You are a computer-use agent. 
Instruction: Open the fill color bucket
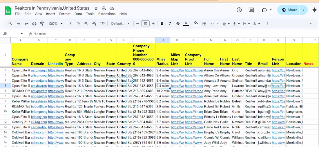[196, 24]
